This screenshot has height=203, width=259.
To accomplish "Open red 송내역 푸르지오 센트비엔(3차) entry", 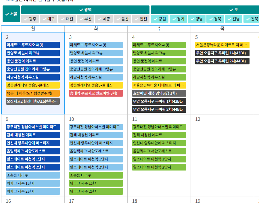I will (x=96, y=93).
